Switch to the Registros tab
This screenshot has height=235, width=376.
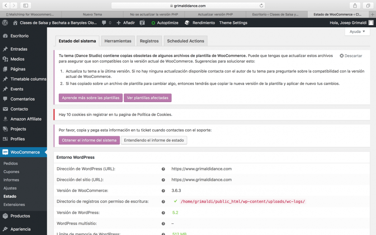[149, 41]
